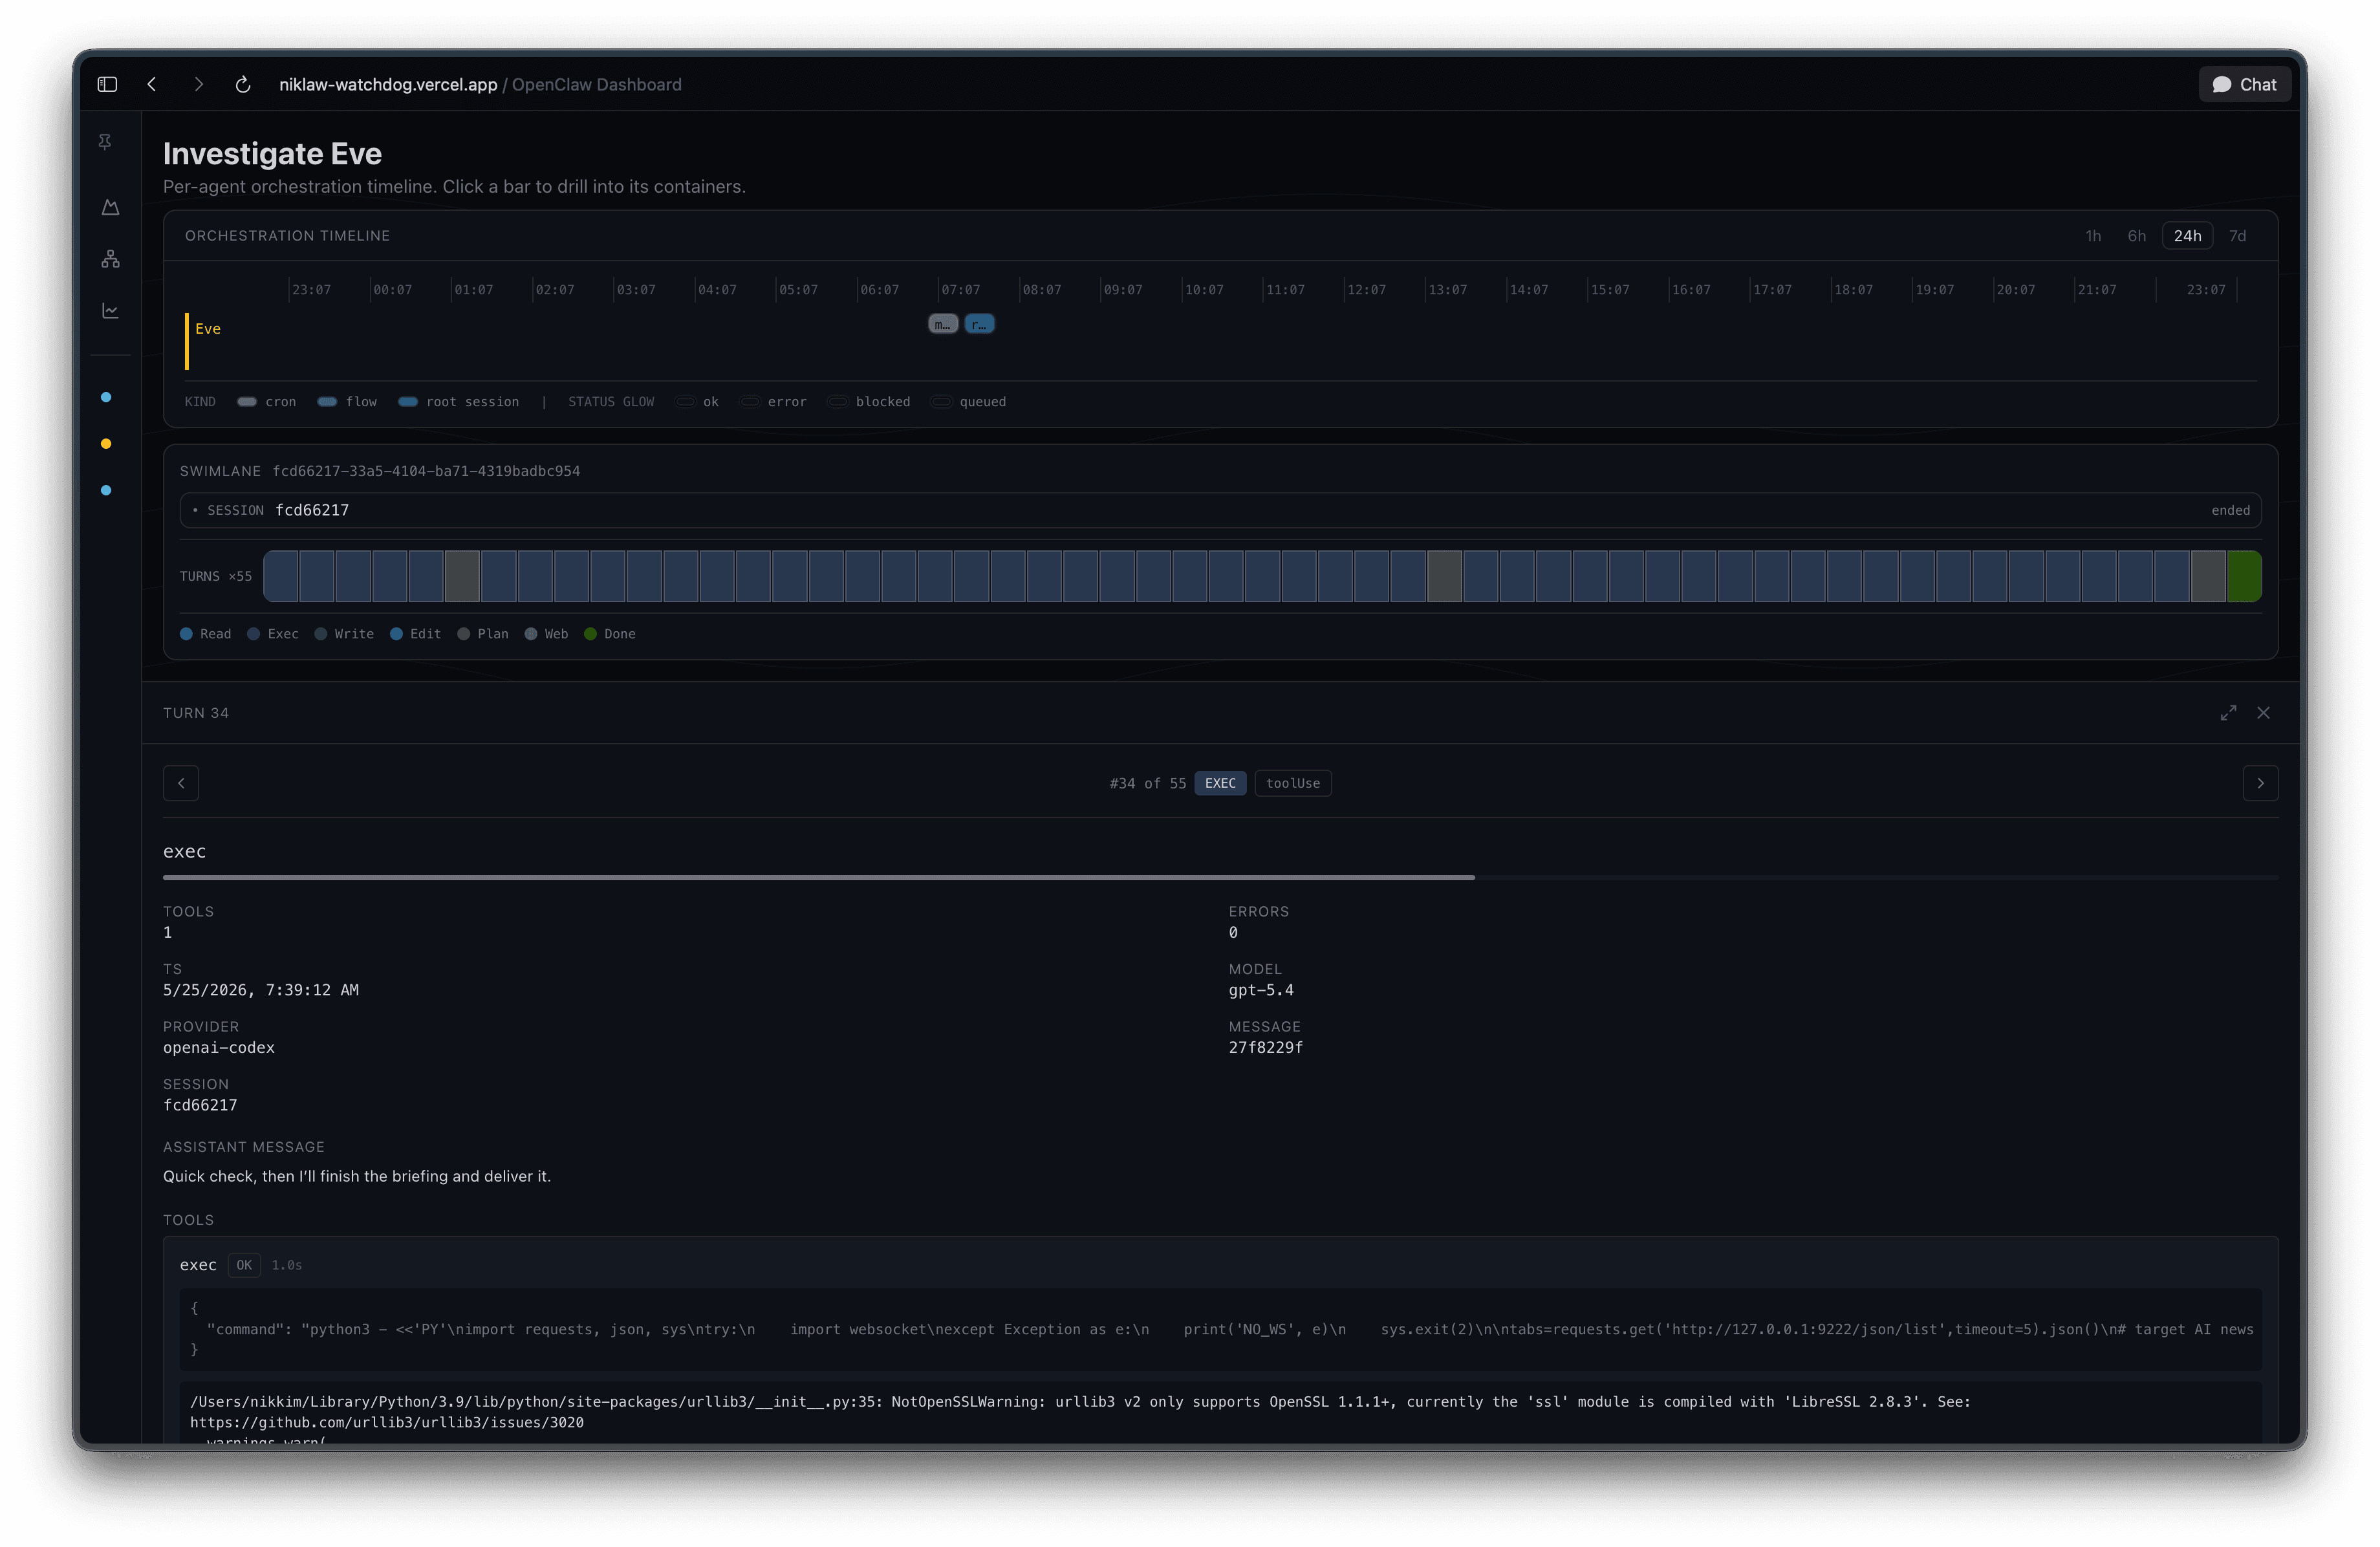
Task: Open the line chart analytics icon
Action: (x=110, y=311)
